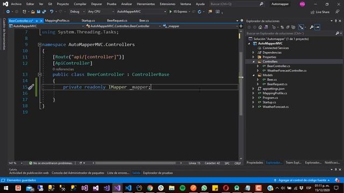Open the AutoMapperMVC startup project dropdown
This screenshot has width=344, height=193.
click(141, 12)
